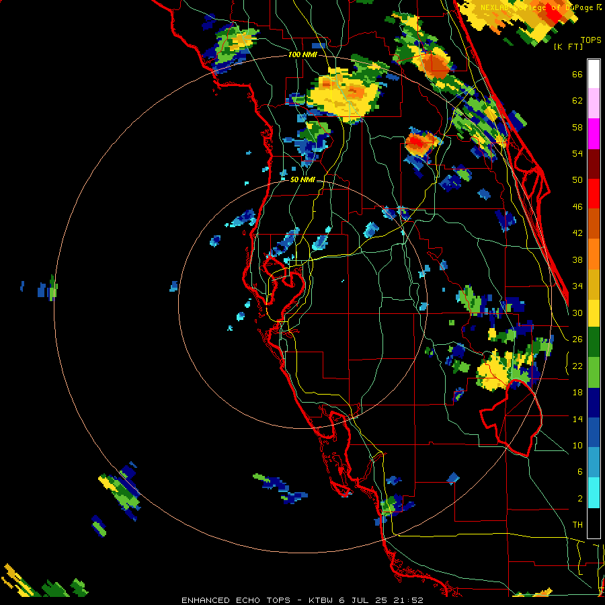Click the legend value 10
Image resolution: width=605 pixels, height=605 pixels.
click(577, 445)
